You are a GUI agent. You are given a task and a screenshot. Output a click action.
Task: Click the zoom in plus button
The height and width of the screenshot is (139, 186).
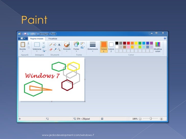(161, 119)
